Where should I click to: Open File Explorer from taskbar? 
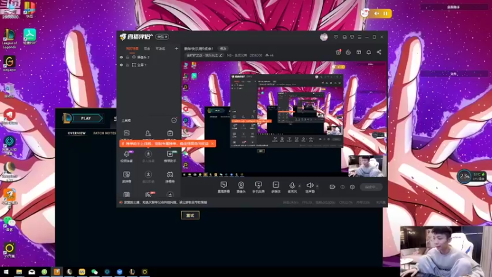click(x=19, y=272)
